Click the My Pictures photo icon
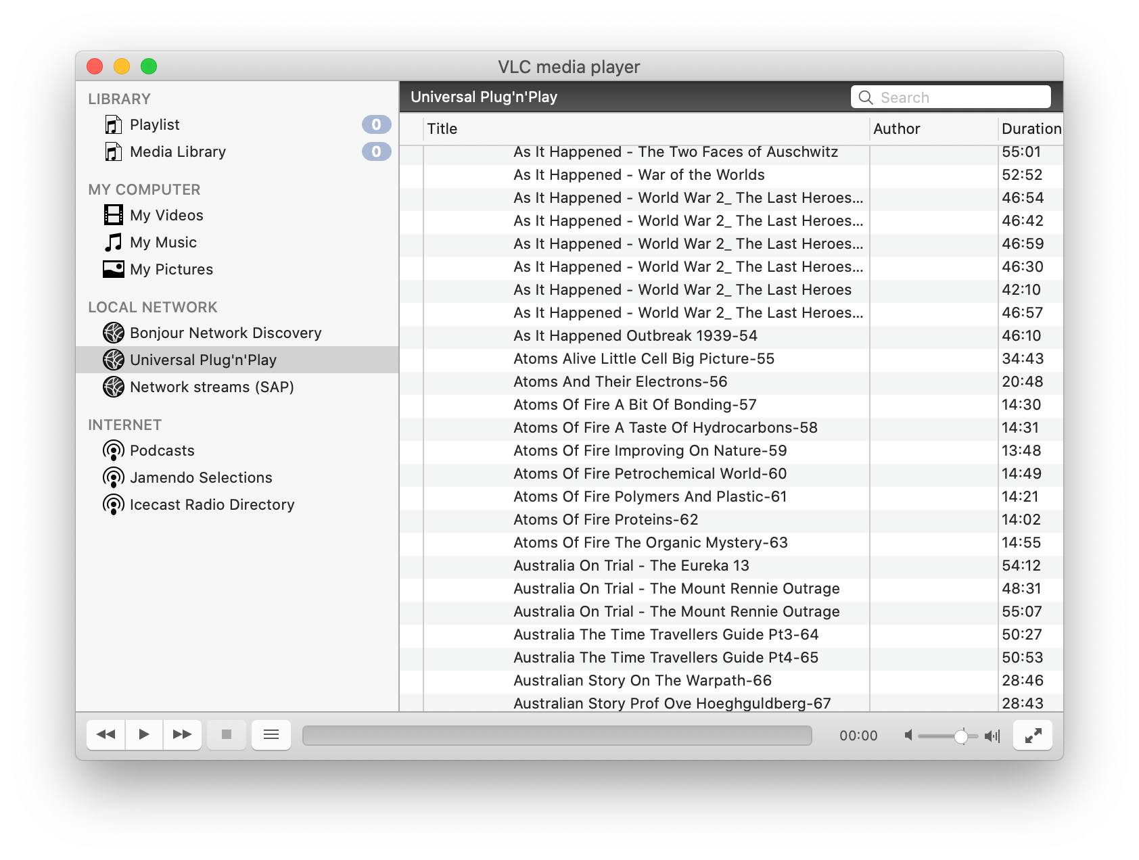The width and height of the screenshot is (1139, 860). click(x=113, y=269)
